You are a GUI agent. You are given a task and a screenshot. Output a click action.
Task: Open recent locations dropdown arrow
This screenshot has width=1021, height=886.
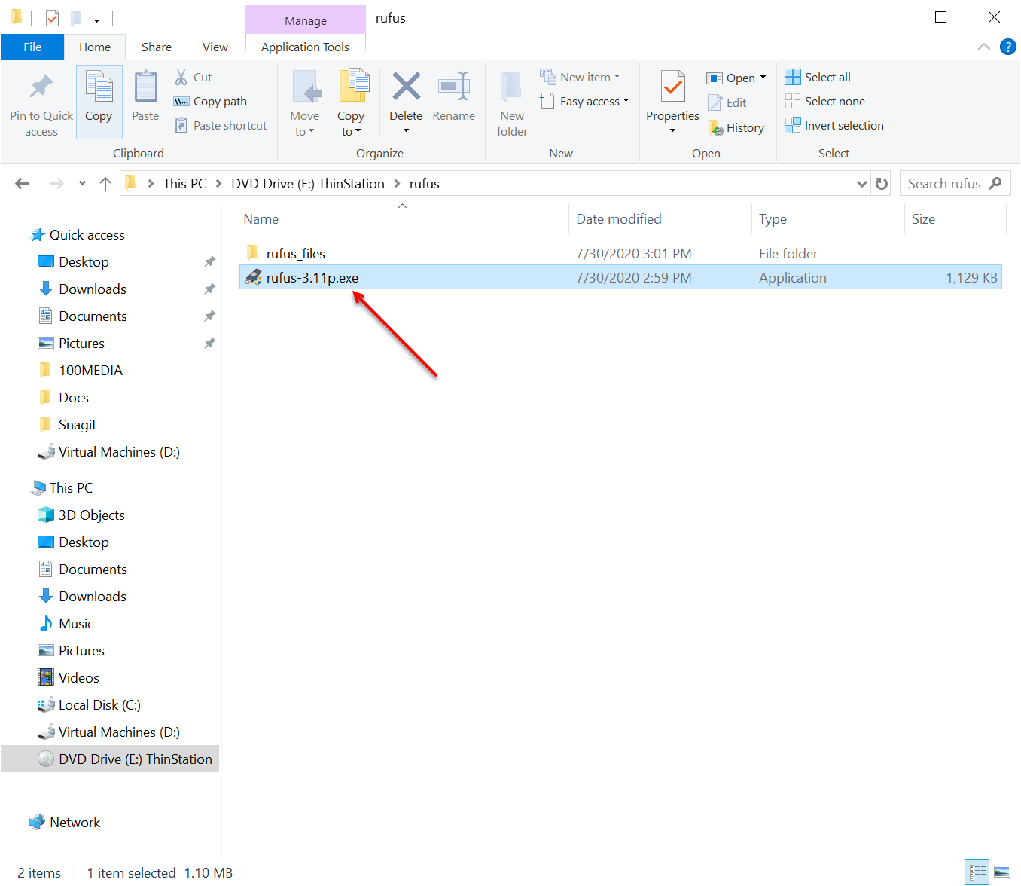click(82, 183)
